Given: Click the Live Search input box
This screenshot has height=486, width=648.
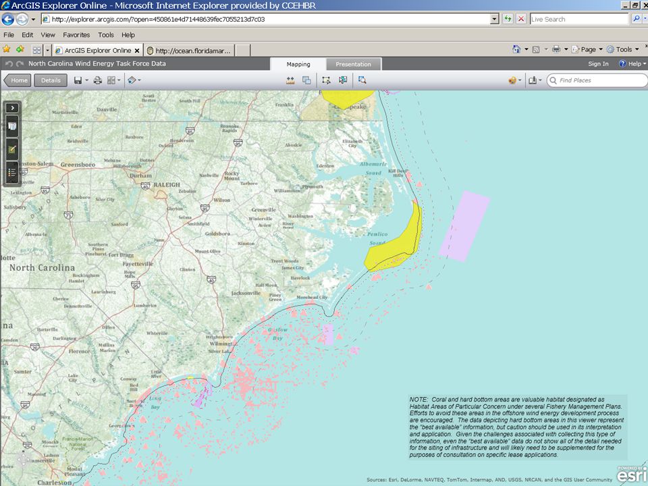Looking at the screenshot, I should pos(579,19).
